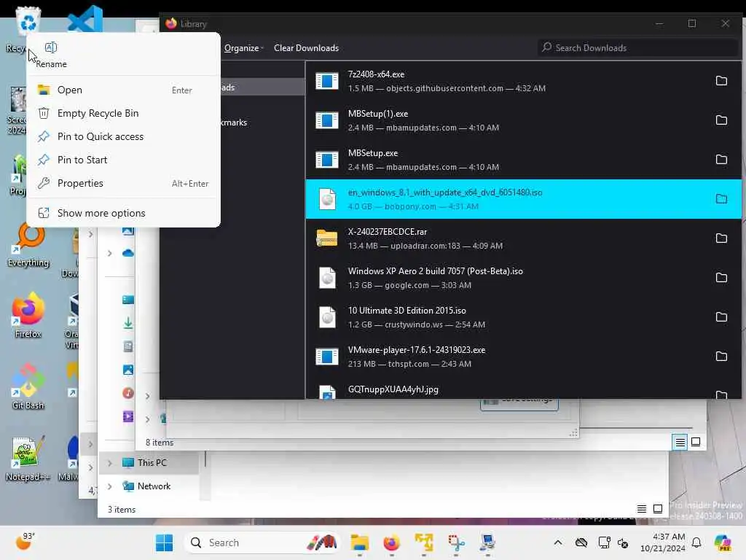Select Empty Recycle Bin
Image resolution: width=746 pixels, height=560 pixels.
pyautogui.click(x=123, y=113)
